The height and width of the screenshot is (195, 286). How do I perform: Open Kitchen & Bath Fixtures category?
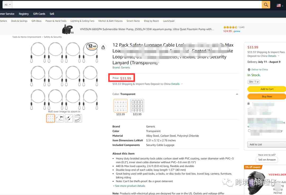(110, 21)
